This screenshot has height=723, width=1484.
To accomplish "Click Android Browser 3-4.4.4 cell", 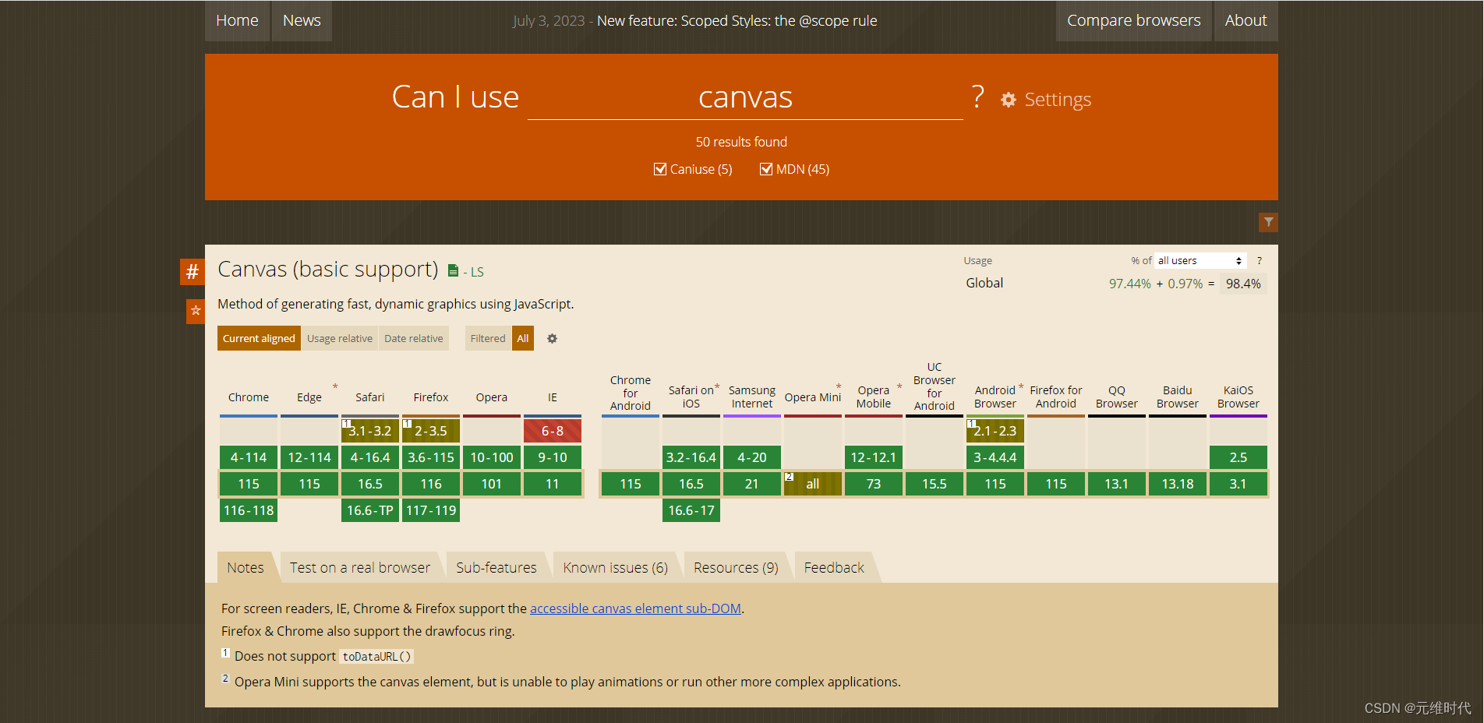I will (x=995, y=457).
